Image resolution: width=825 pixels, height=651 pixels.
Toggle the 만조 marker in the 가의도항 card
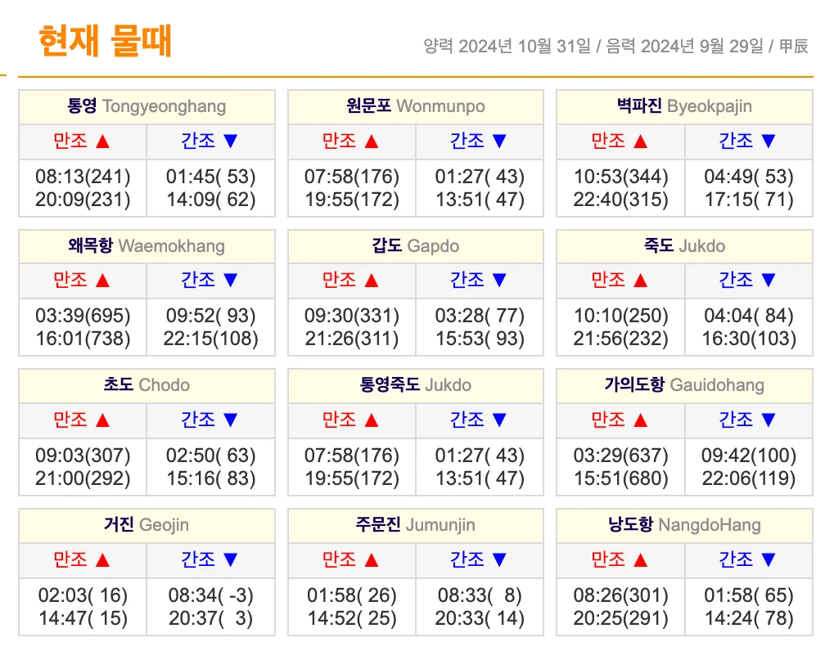coord(620,420)
